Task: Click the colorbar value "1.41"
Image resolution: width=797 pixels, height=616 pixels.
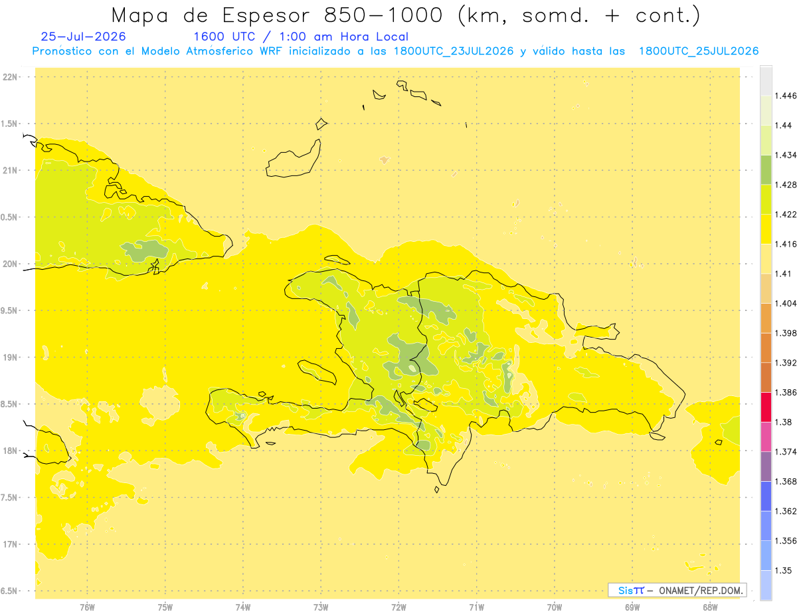Action: coord(783,274)
